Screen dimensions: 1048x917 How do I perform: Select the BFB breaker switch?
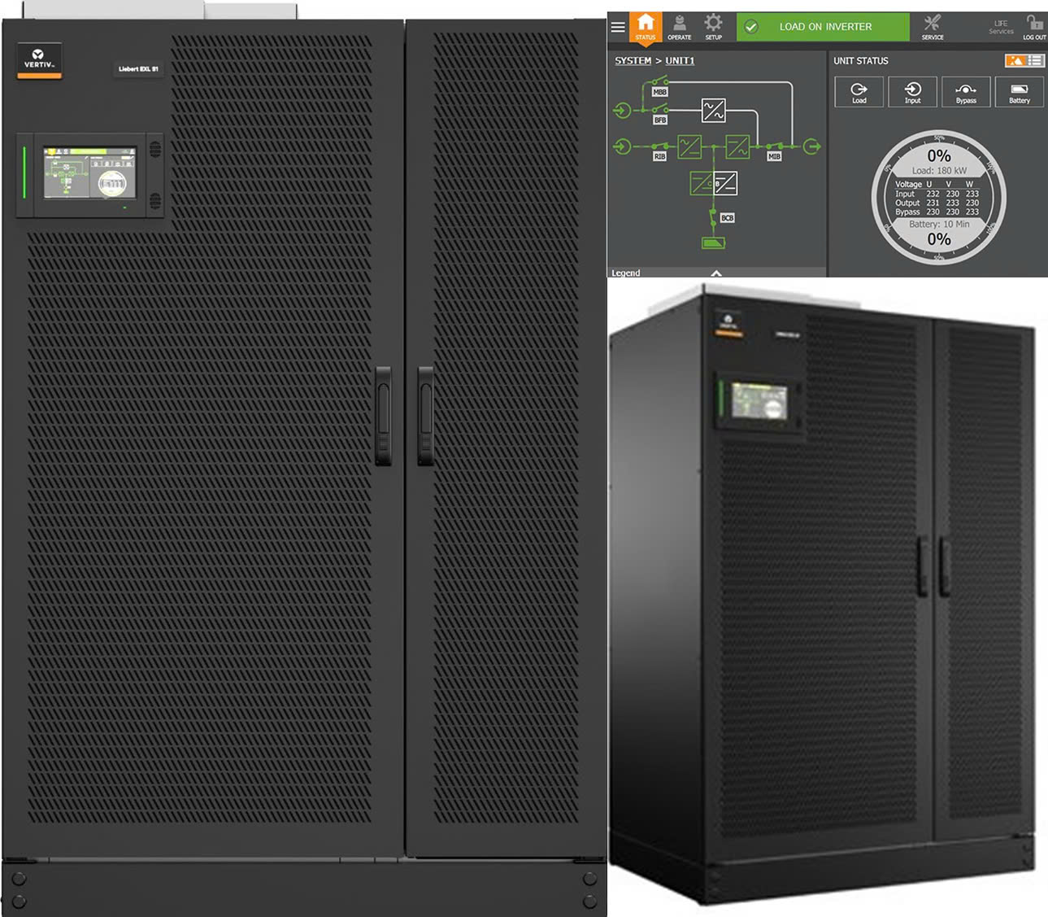tap(659, 114)
